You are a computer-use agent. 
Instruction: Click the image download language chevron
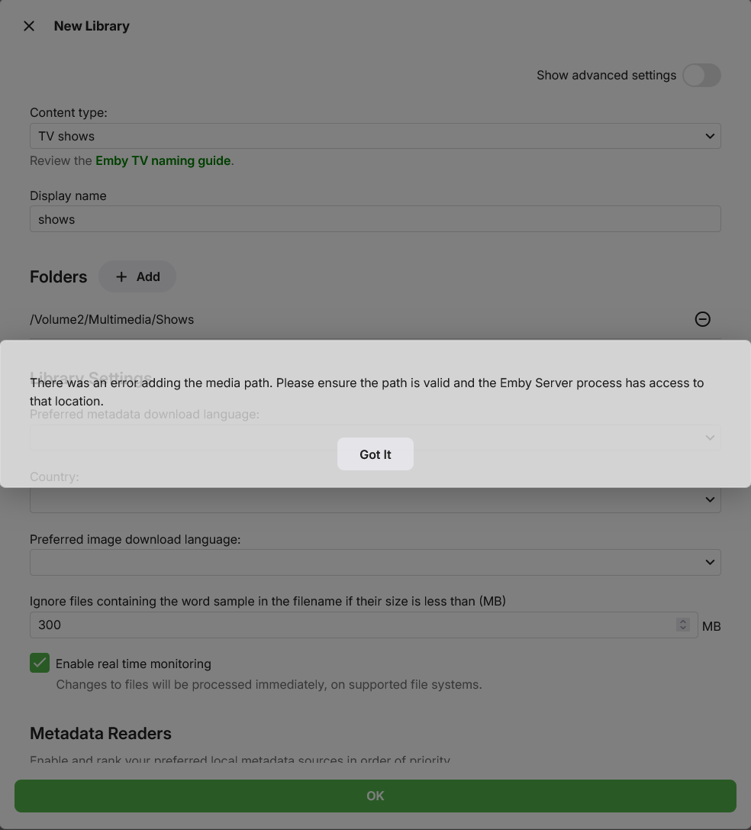710,561
